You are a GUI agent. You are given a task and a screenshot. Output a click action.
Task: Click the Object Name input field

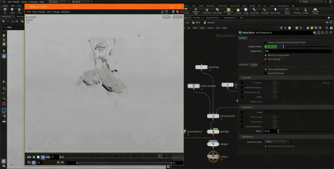[298, 51]
